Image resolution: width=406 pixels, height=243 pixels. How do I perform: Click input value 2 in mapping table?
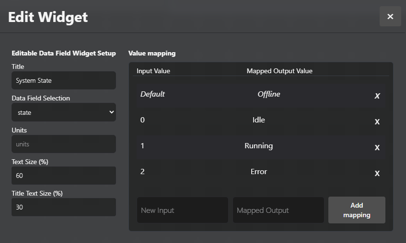pos(142,172)
